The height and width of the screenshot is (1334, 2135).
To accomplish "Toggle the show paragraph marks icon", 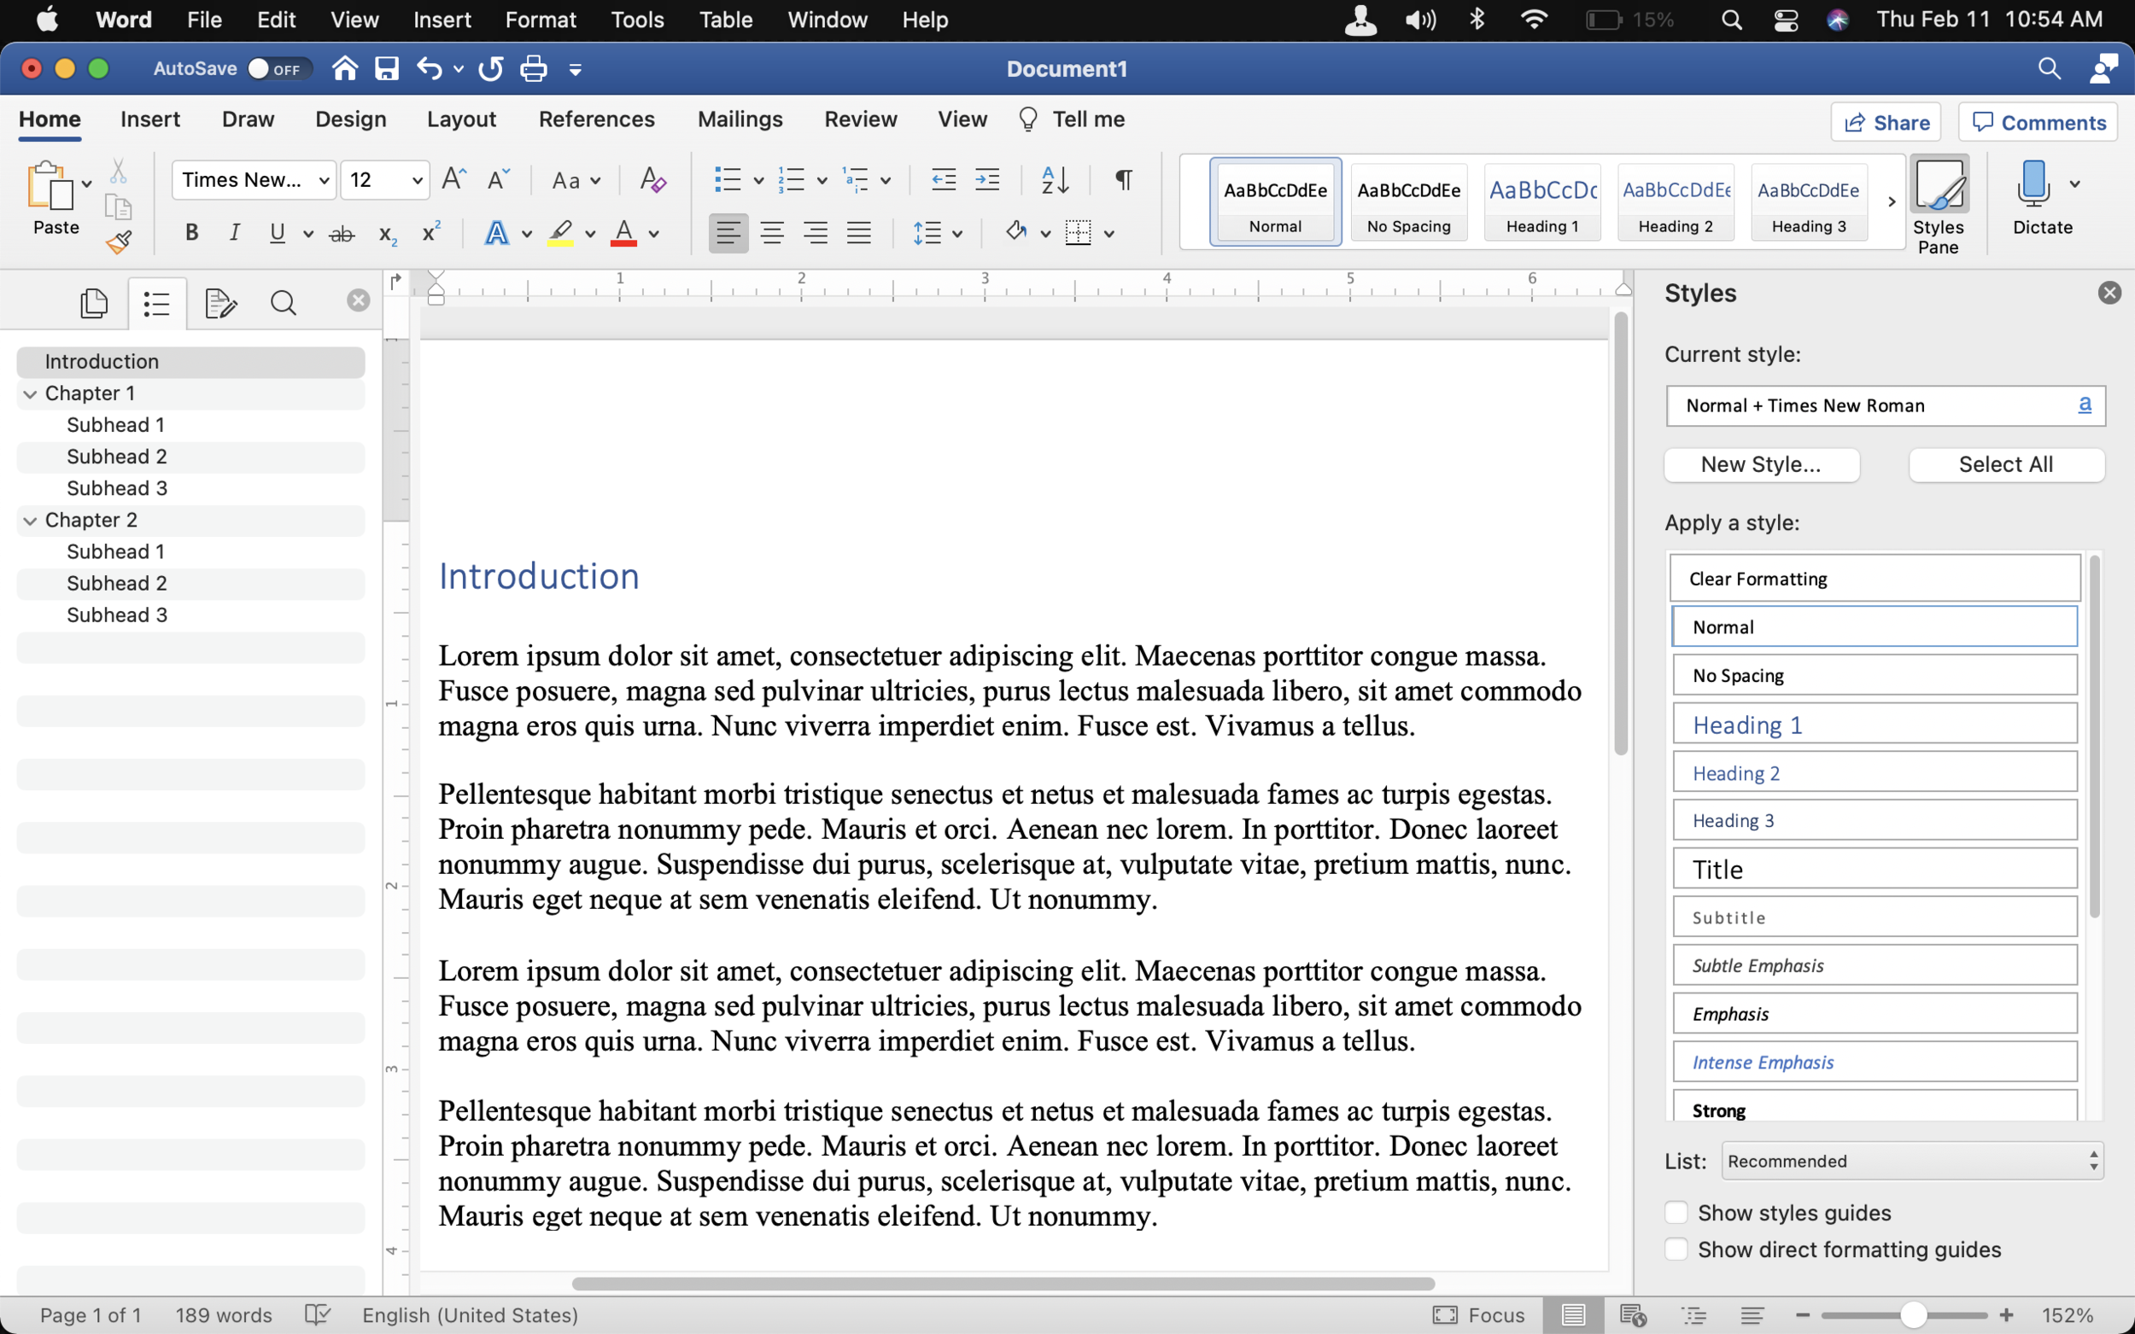I will pyautogui.click(x=1123, y=180).
